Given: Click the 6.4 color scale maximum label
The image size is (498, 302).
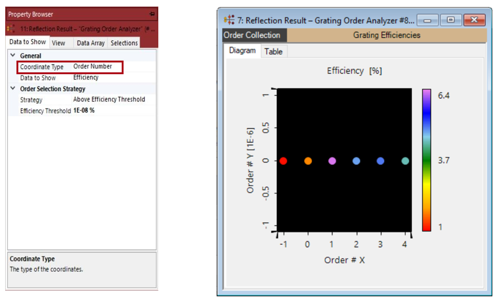Looking at the screenshot, I should [x=444, y=96].
